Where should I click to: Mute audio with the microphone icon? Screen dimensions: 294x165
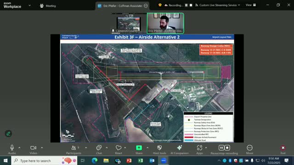point(12,148)
